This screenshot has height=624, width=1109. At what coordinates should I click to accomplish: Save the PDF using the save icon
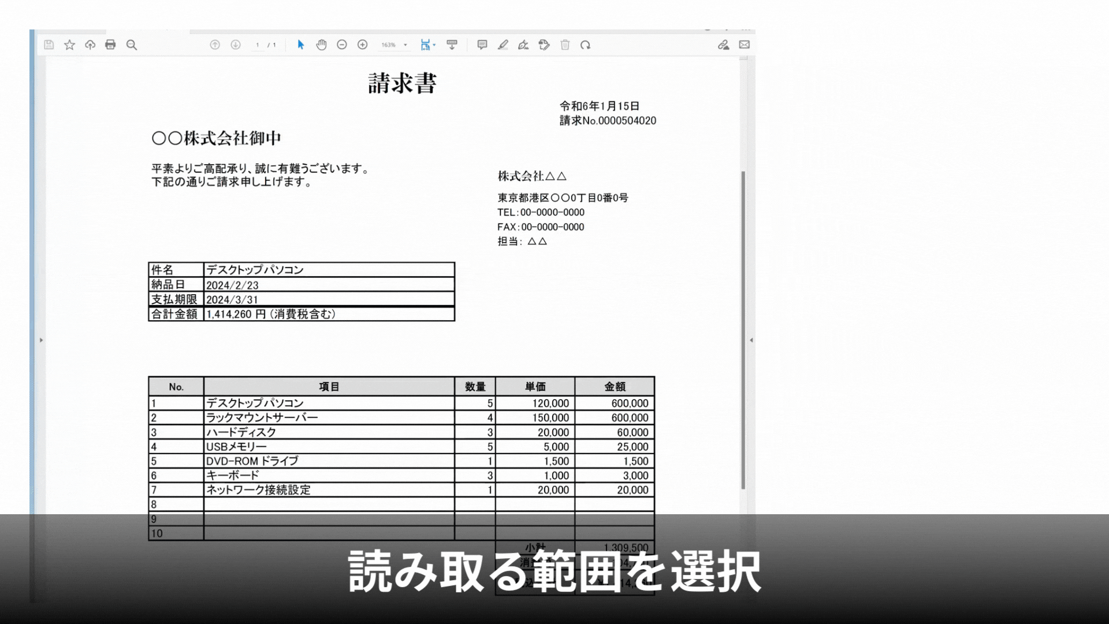pyautogui.click(x=49, y=44)
